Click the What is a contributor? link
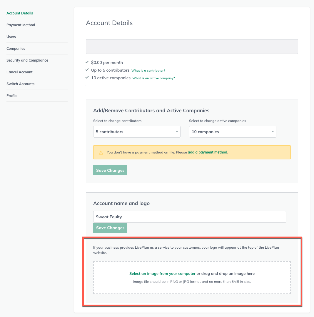This screenshot has height=317, width=314. tap(148, 71)
